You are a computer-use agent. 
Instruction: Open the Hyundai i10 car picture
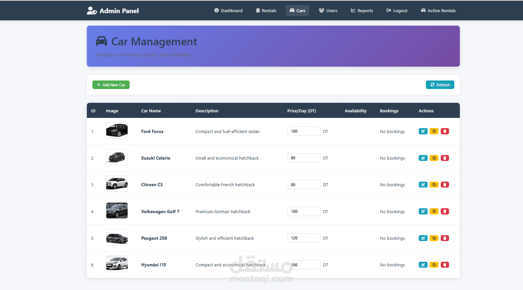[117, 264]
